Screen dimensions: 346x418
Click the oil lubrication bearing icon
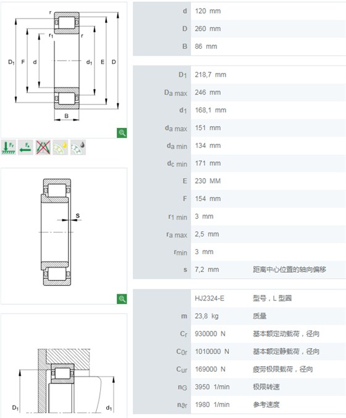tap(60, 147)
